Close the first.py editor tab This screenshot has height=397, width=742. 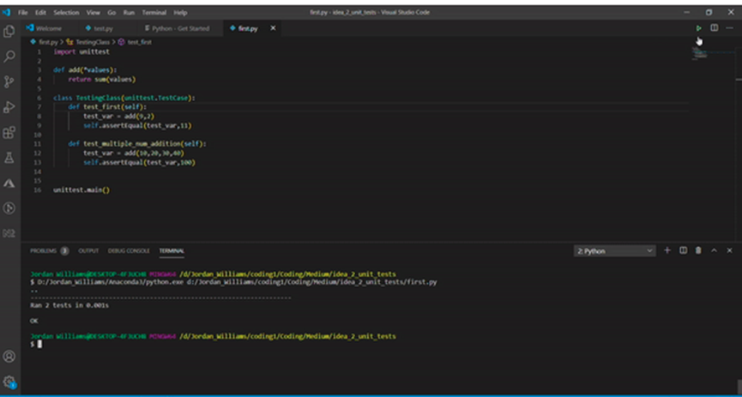coord(274,28)
